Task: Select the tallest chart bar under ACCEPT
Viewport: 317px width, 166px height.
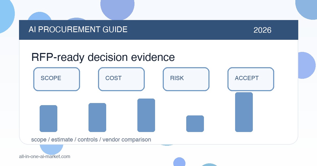Action: tap(244, 112)
